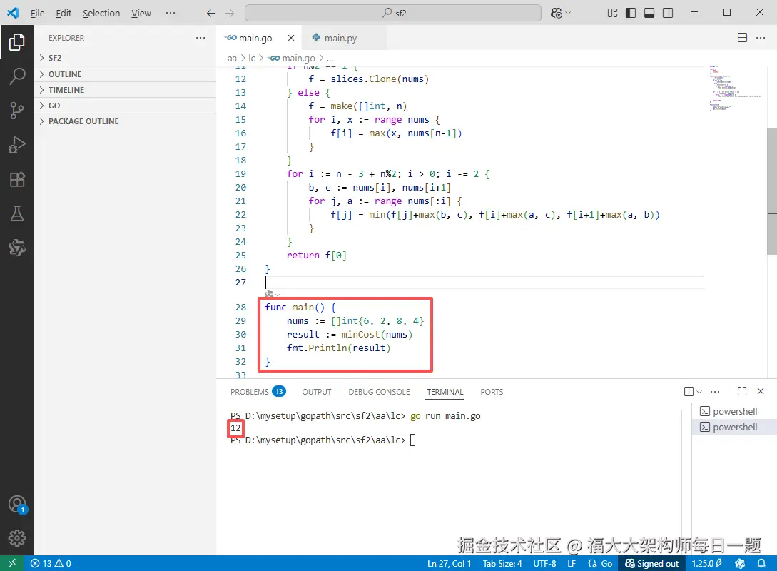
Task: Expand the OUTLINE section
Action: (x=126, y=74)
